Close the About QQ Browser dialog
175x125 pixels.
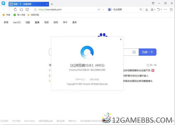[121, 39]
